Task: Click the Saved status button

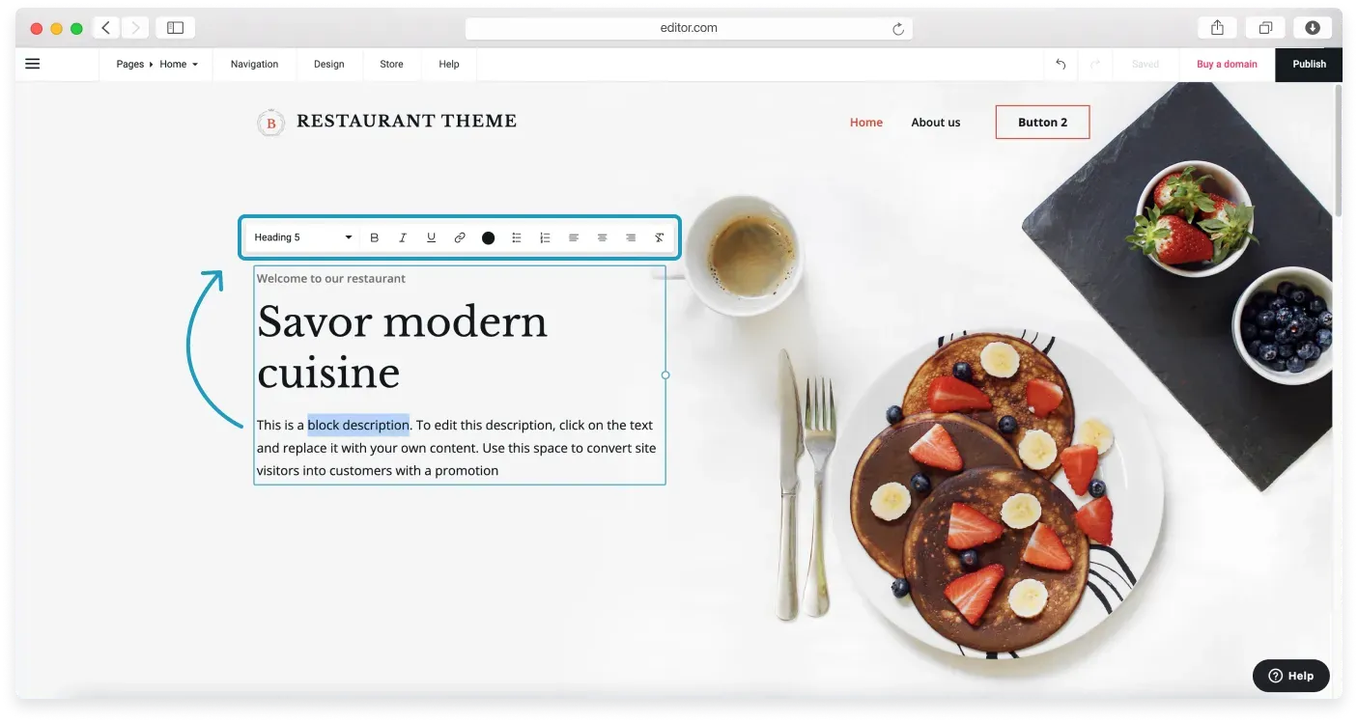Action: (x=1146, y=64)
